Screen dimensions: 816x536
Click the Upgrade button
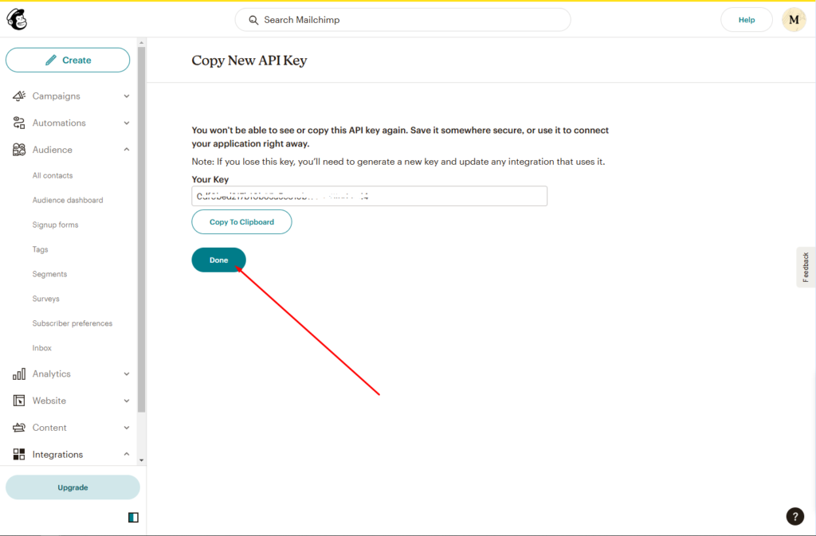click(73, 487)
